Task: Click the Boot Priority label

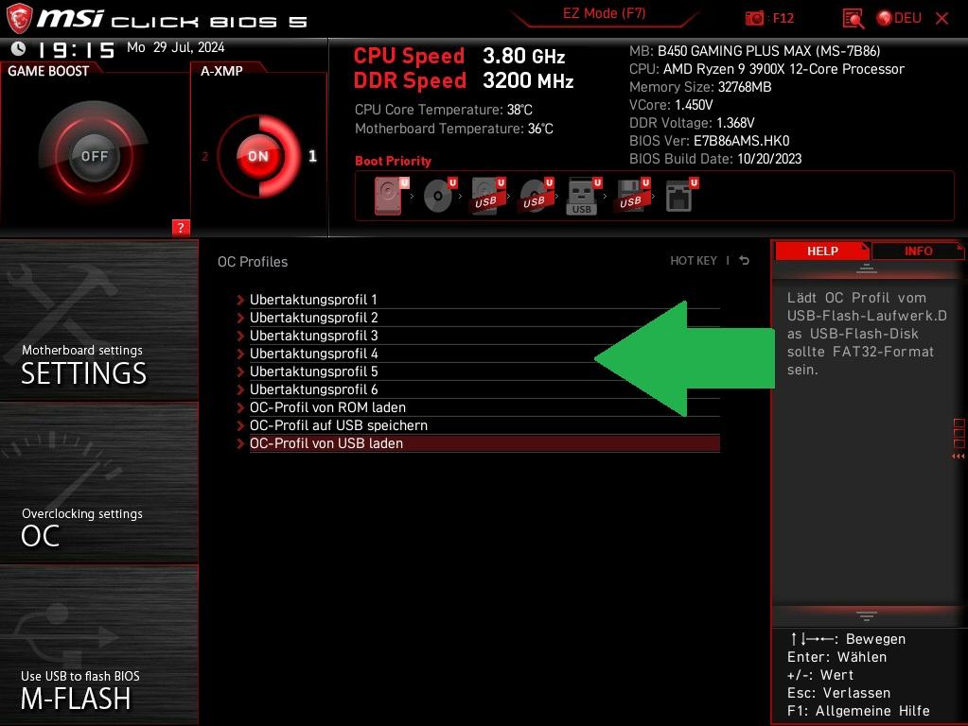Action: point(393,161)
